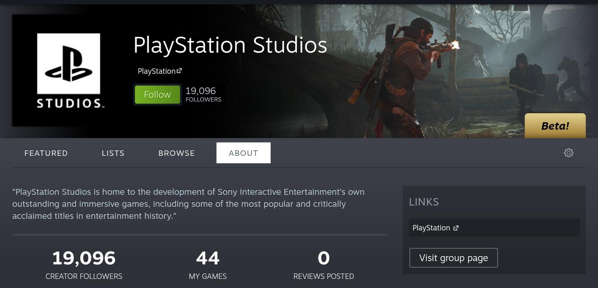
Task: Select the BROWSE tab
Action: point(176,153)
